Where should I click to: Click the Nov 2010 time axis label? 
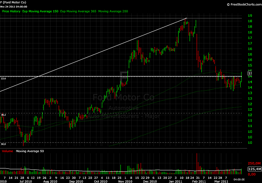coord(125,181)
